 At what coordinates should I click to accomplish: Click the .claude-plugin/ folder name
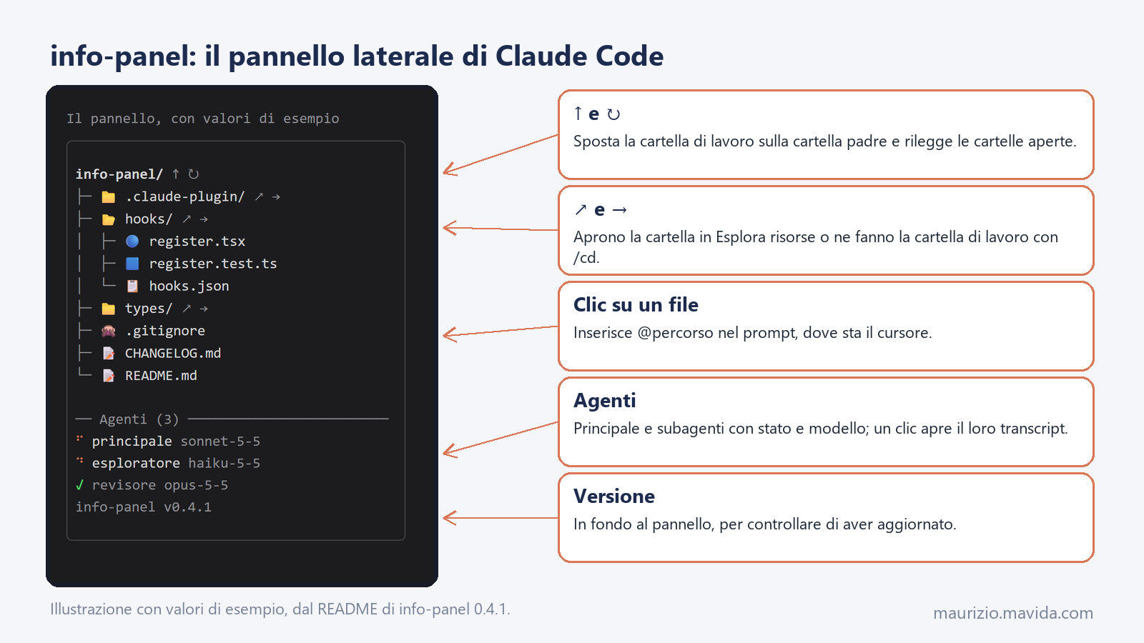pos(185,196)
